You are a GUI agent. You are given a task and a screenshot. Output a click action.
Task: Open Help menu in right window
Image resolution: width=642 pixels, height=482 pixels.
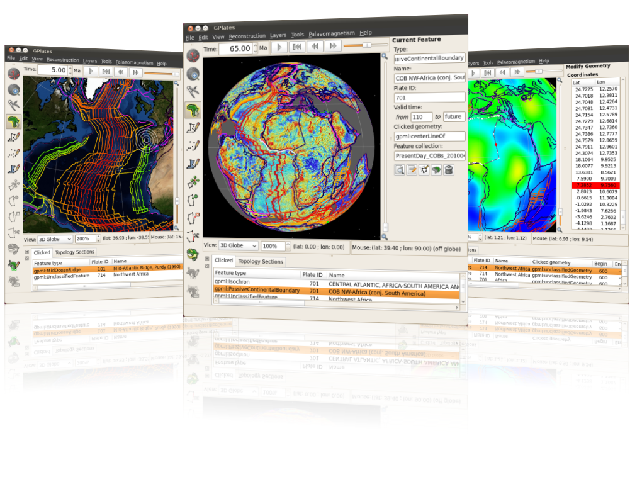(544, 61)
